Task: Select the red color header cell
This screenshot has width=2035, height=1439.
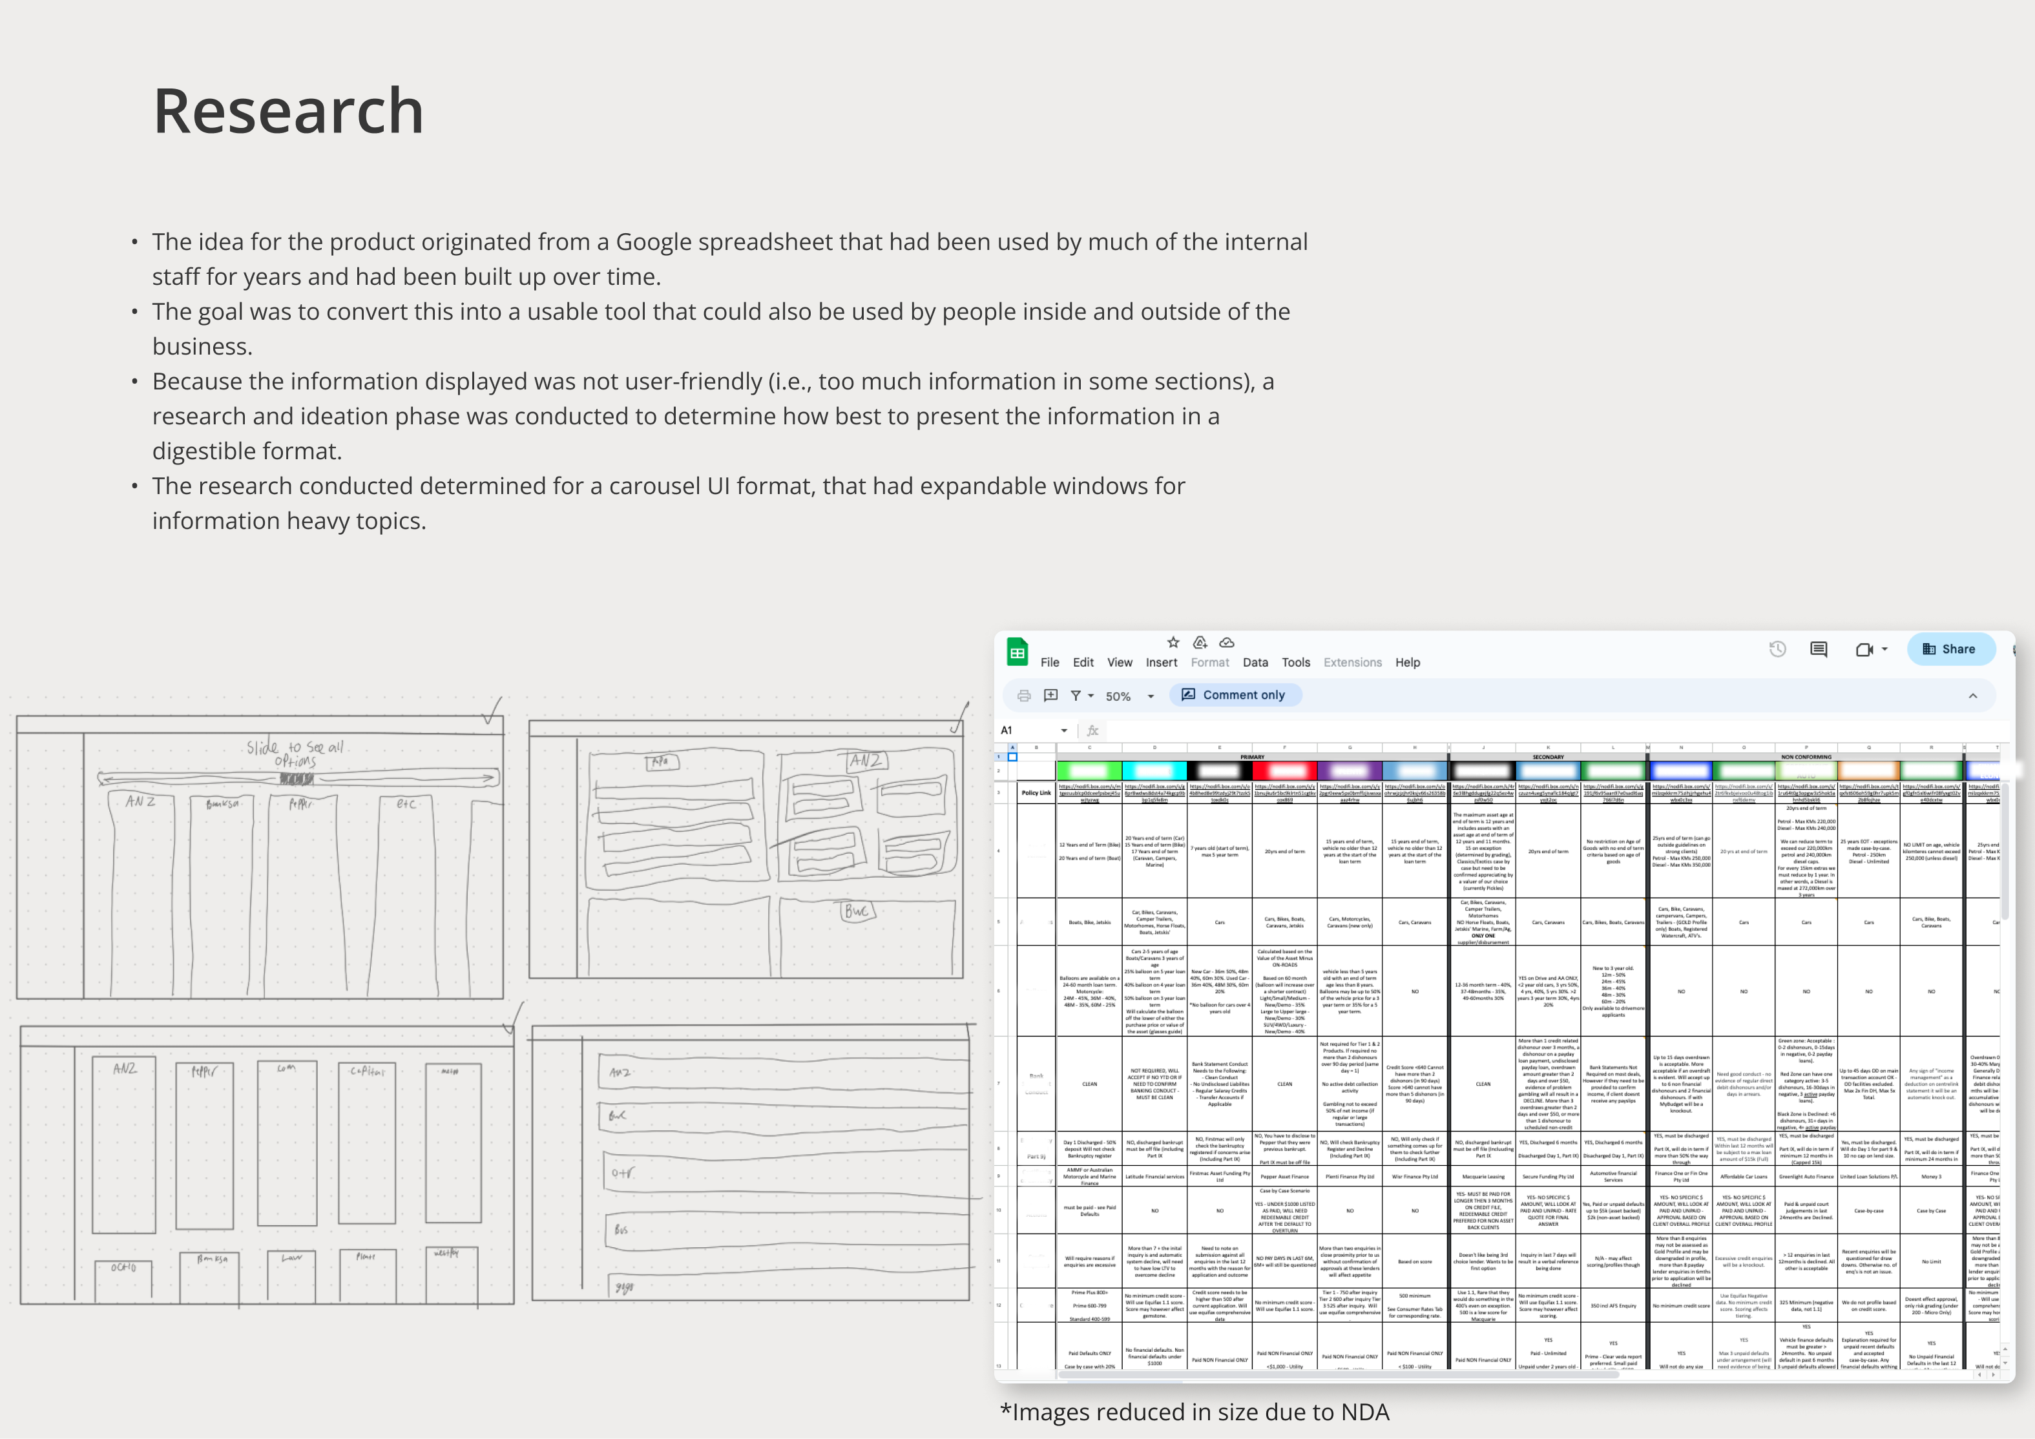Action: 1284,771
